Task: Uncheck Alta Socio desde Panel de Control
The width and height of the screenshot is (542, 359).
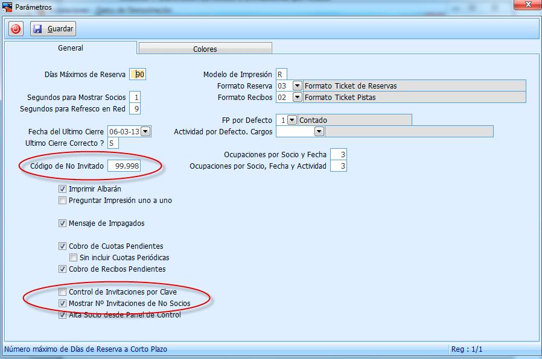Action: point(62,315)
